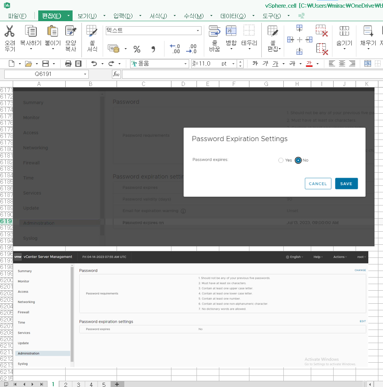Screen dimensions: 383x387
Task: Click the 셀 편집 cell edit icon
Action: [x=273, y=31]
